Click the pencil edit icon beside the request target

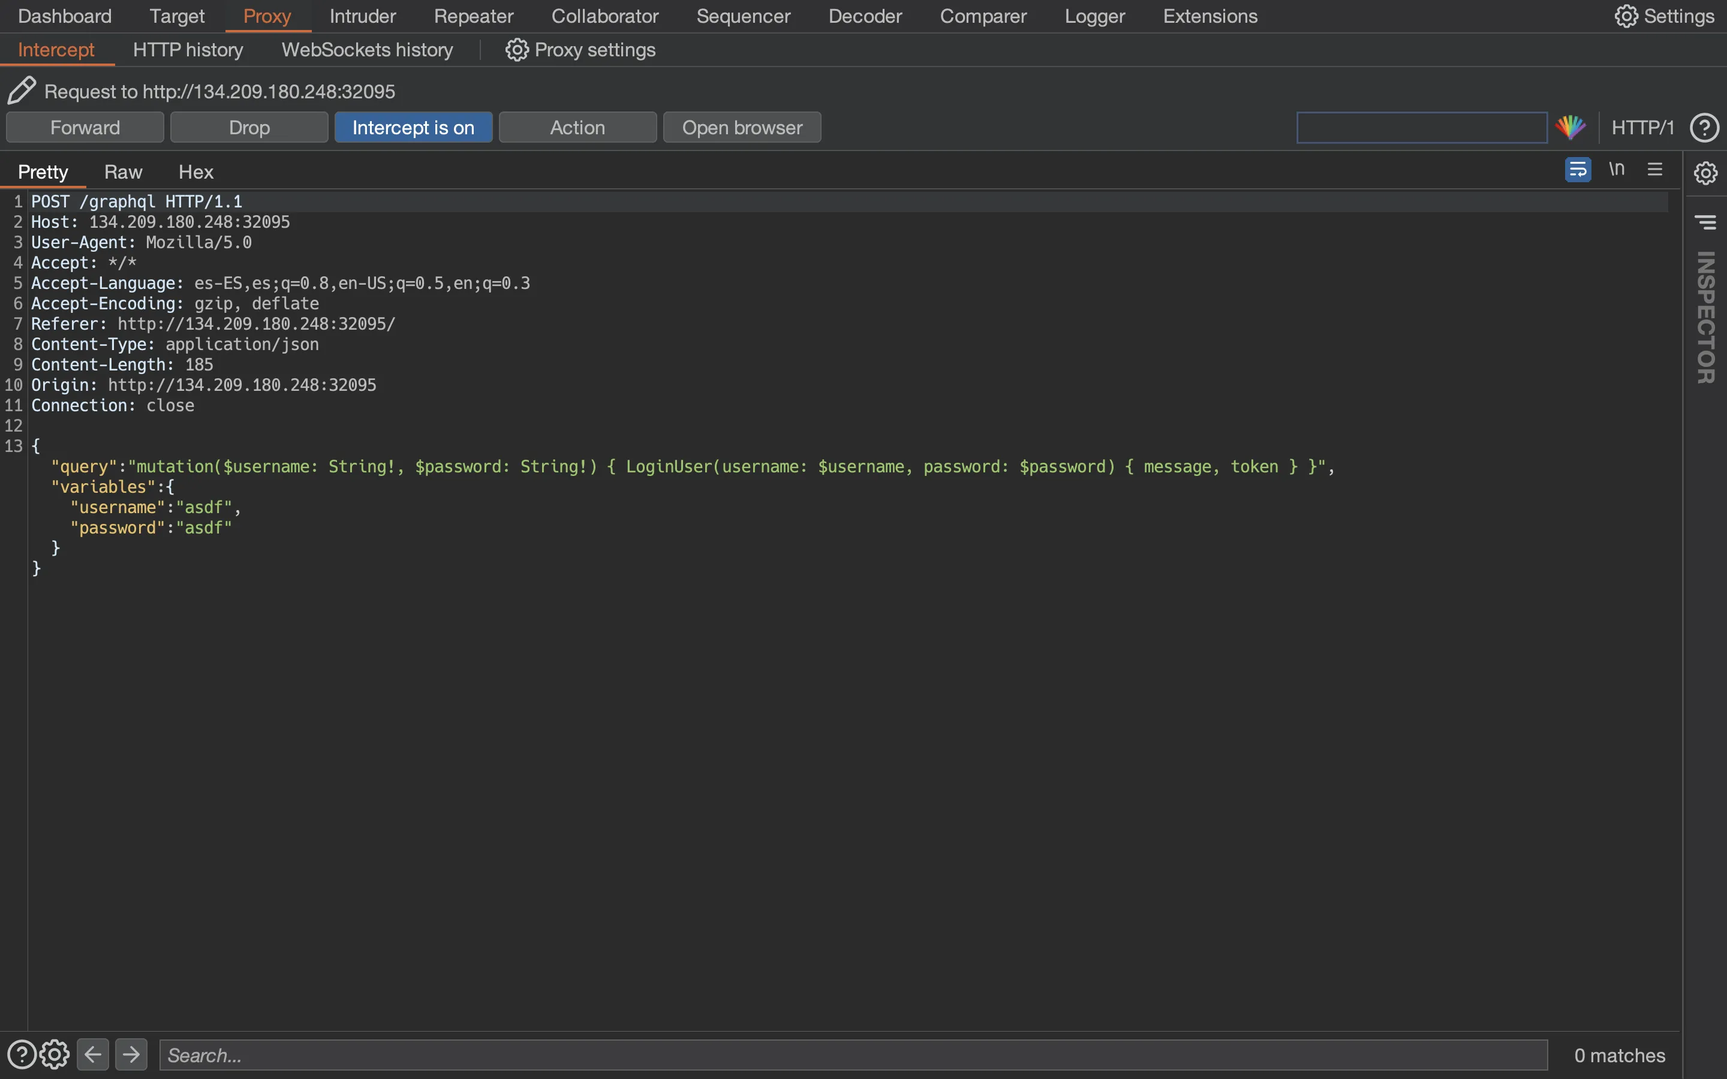pyautogui.click(x=22, y=91)
